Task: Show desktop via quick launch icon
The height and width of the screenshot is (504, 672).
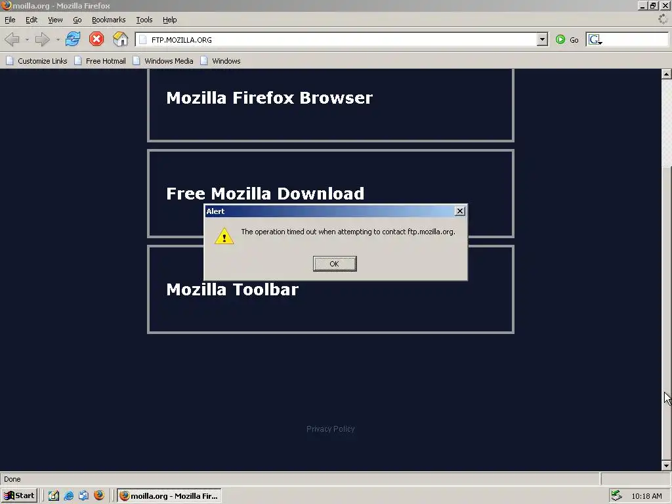Action: (54, 495)
